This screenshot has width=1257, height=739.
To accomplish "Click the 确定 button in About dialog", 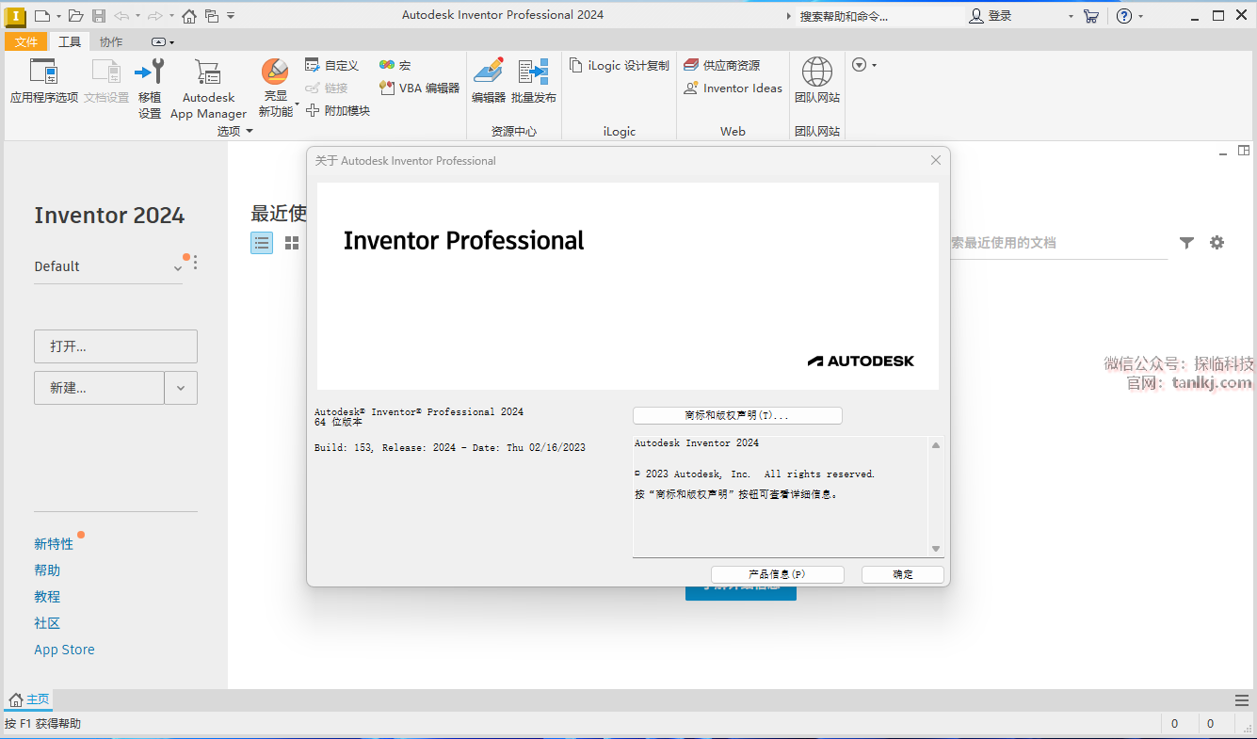I will coord(902,574).
